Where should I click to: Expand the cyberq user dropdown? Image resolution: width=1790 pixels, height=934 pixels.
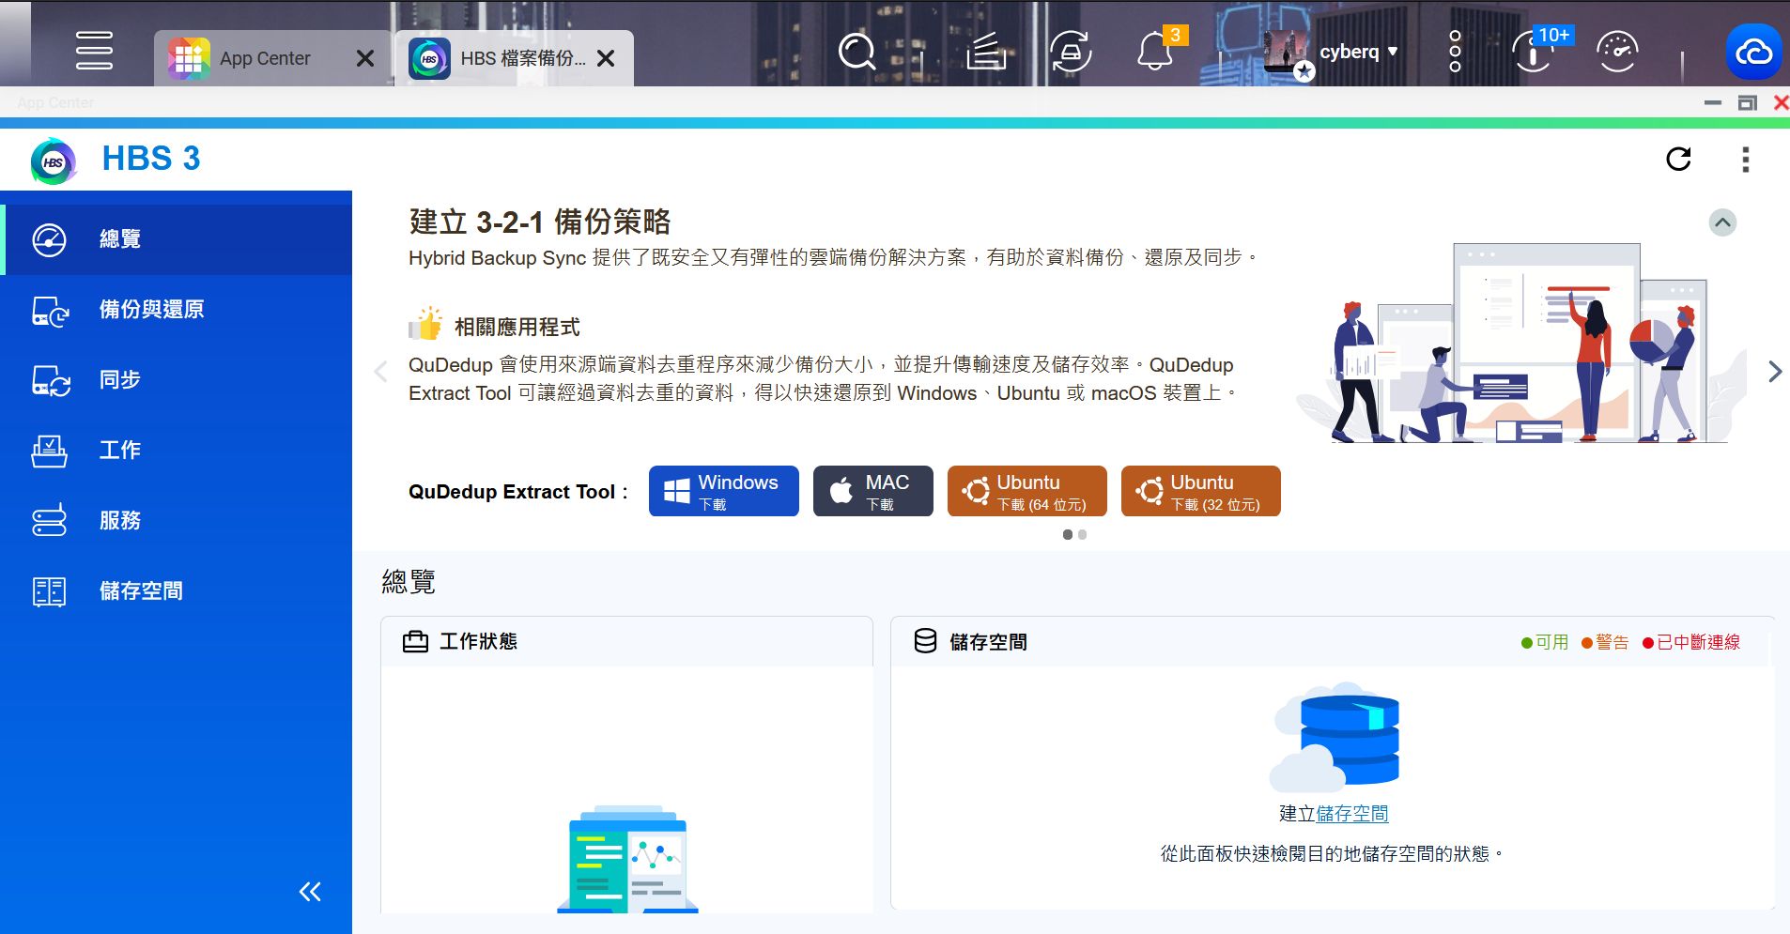pyautogui.click(x=1393, y=52)
